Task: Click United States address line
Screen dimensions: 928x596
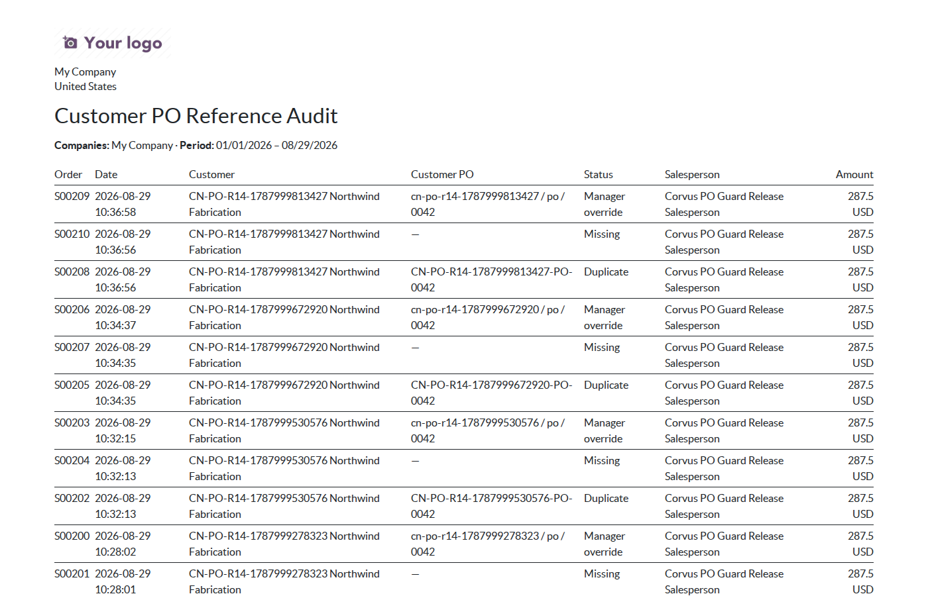Action: 86,86
